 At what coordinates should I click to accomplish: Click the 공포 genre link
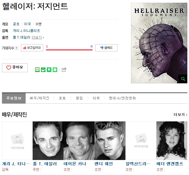pos(16,24)
